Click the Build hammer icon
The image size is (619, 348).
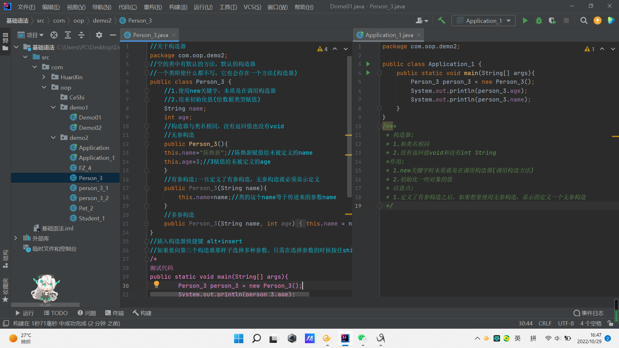(x=441, y=21)
